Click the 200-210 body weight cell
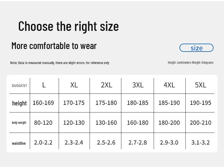This screenshot has height=168, width=224. click(200, 123)
